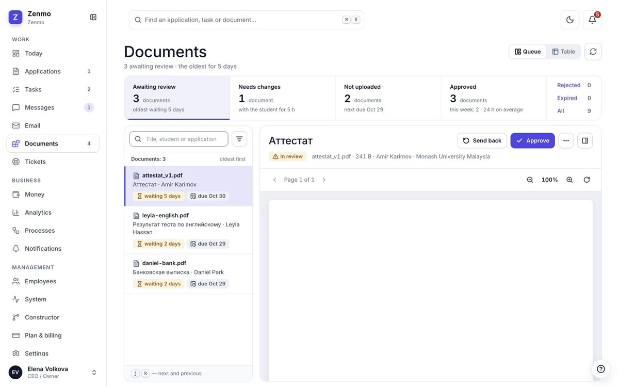Show Rejected documents
This screenshot has height=387, width=619.
pos(574,85)
